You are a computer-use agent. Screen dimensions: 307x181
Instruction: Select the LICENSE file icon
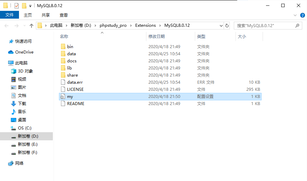pyautogui.click(x=63, y=89)
